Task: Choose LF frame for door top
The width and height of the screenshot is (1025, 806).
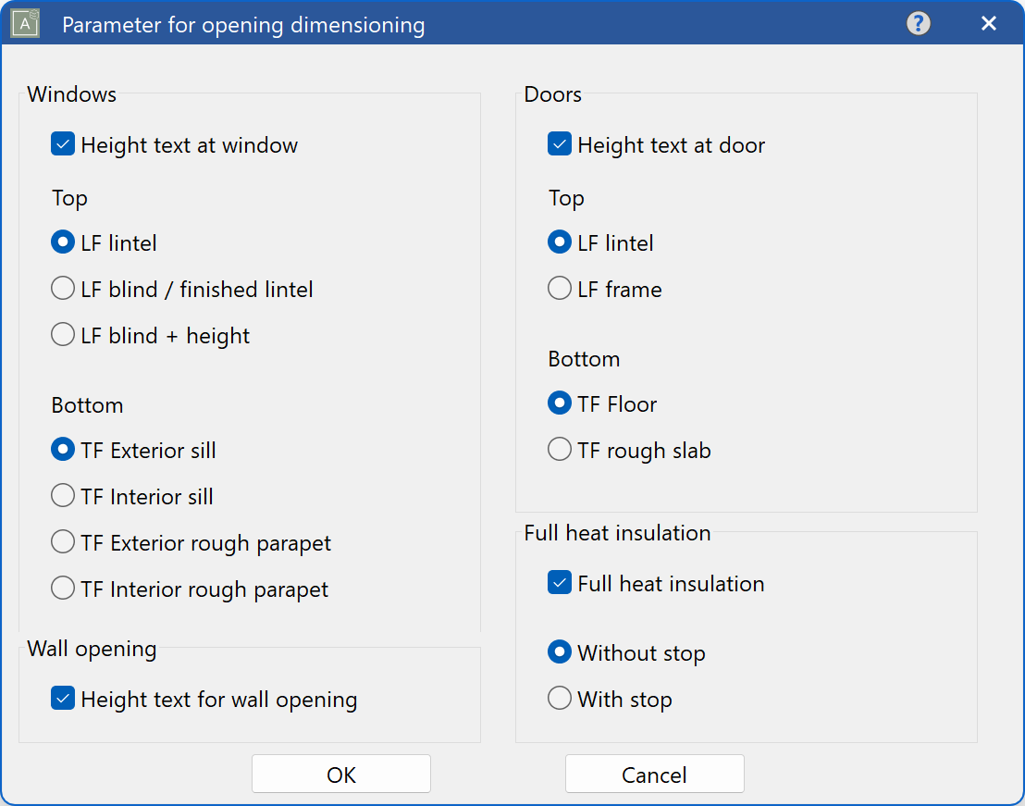Action: [559, 288]
